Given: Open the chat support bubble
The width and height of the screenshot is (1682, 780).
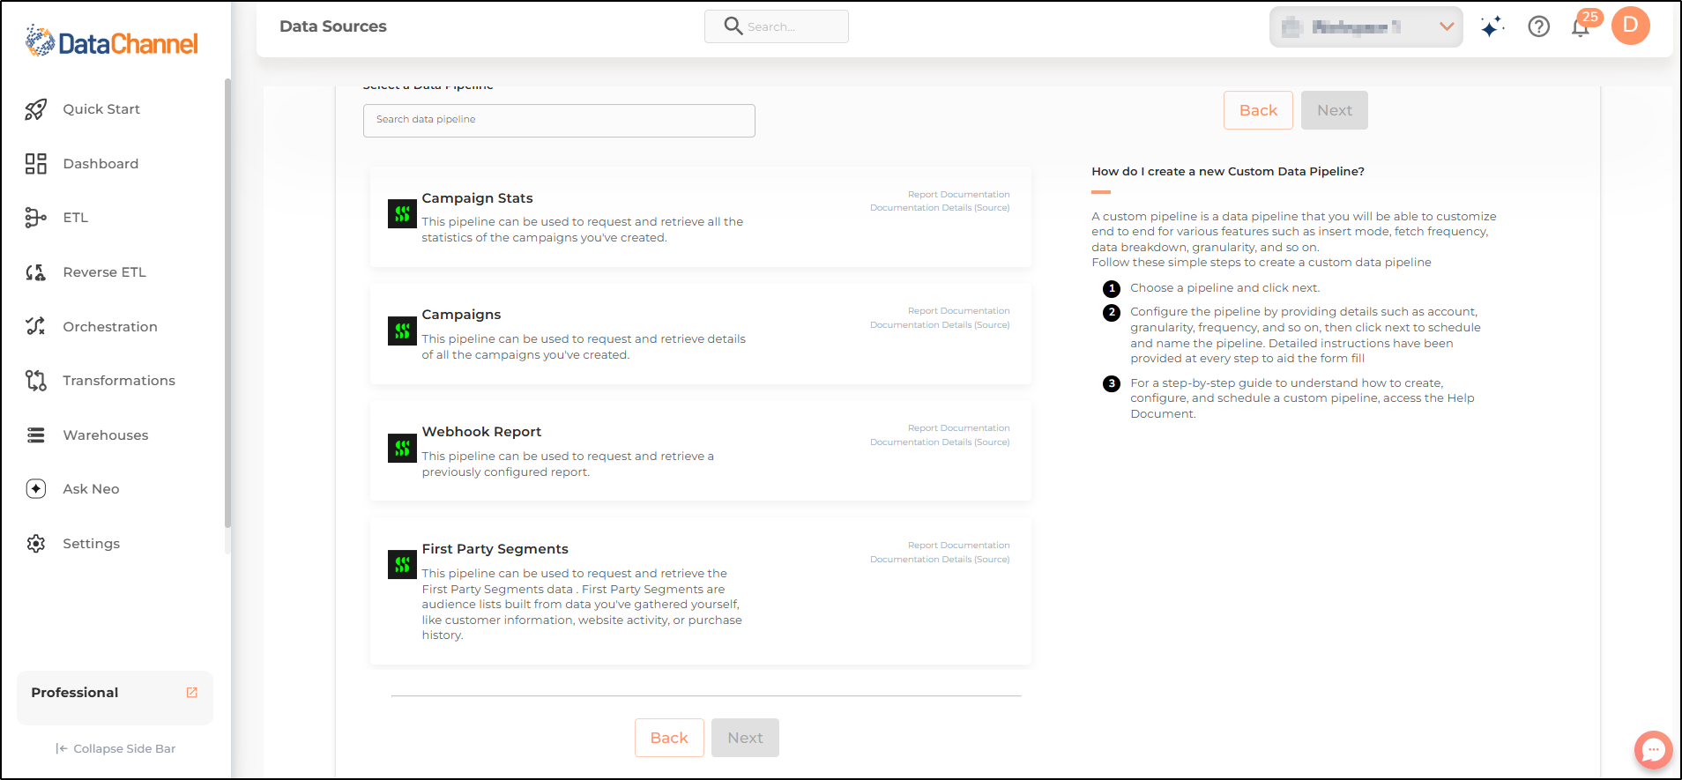Looking at the screenshot, I should click(1653, 750).
